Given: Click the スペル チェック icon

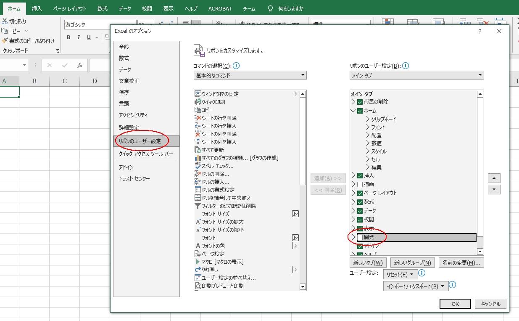Looking at the screenshot, I should pos(198,166).
